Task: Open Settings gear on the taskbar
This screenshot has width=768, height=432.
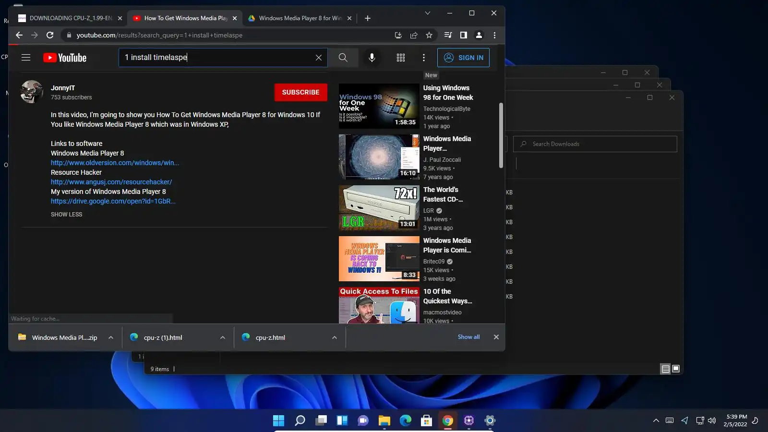Action: (x=490, y=420)
